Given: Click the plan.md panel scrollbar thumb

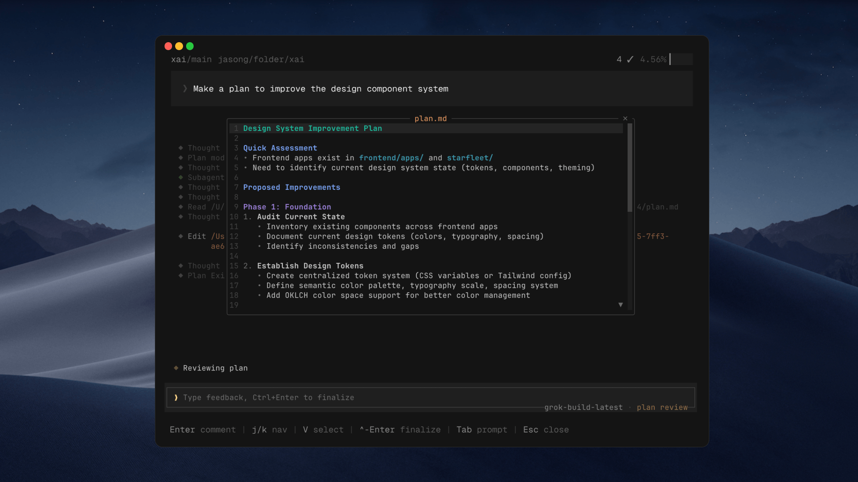Looking at the screenshot, I should 630,167.
